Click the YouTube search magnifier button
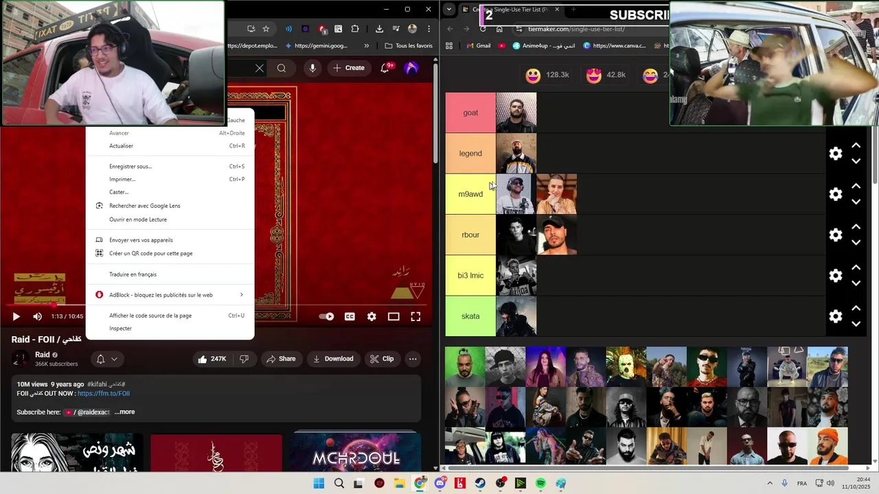 coord(282,68)
